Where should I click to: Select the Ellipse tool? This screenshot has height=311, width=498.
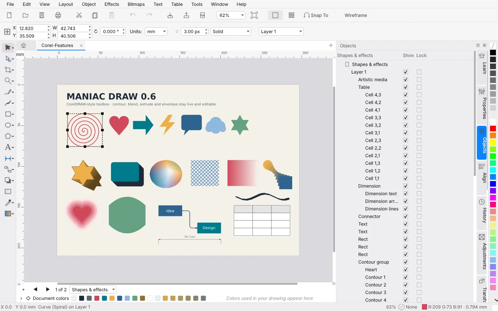(8, 125)
